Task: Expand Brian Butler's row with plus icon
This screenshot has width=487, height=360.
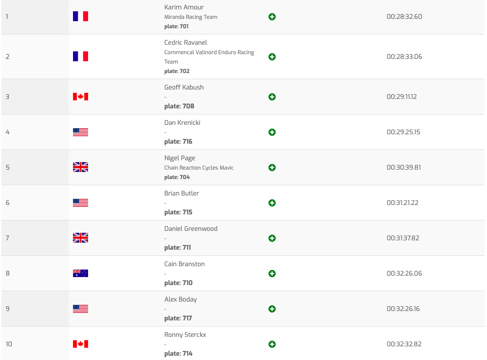Action: pyautogui.click(x=272, y=203)
